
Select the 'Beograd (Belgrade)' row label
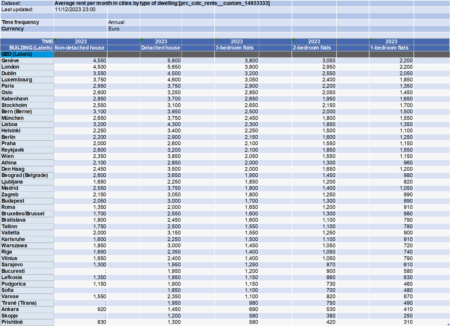pyautogui.click(x=27, y=175)
